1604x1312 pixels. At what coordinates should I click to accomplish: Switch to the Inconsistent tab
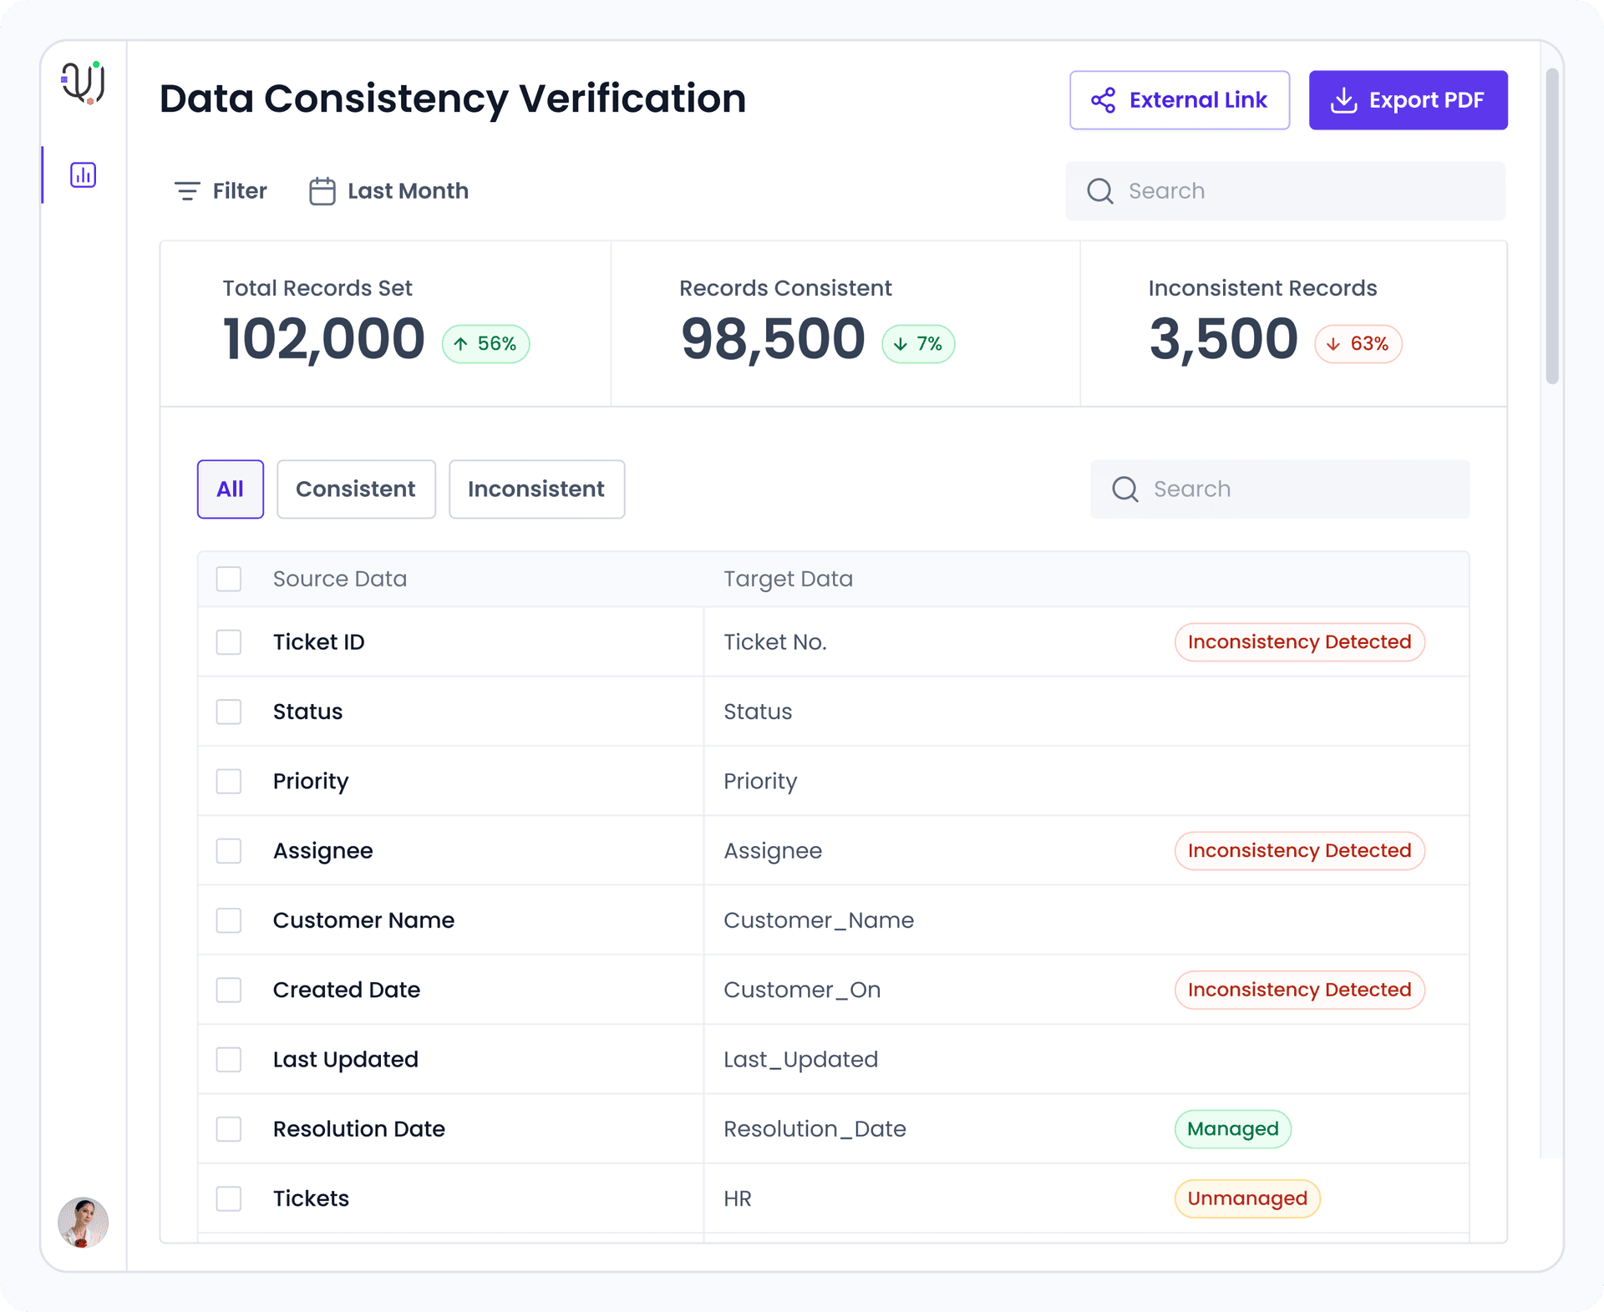click(536, 489)
